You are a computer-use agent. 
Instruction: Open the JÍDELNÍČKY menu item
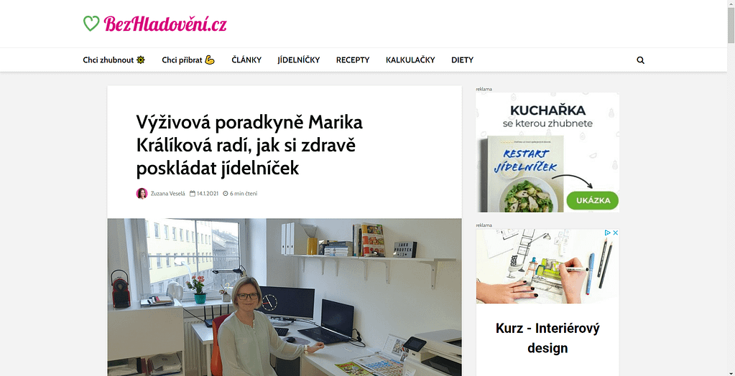coord(299,60)
